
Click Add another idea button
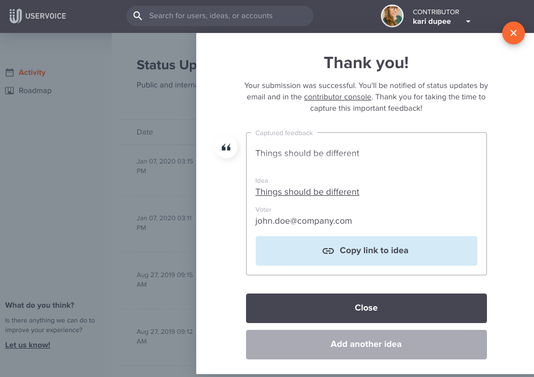point(366,344)
